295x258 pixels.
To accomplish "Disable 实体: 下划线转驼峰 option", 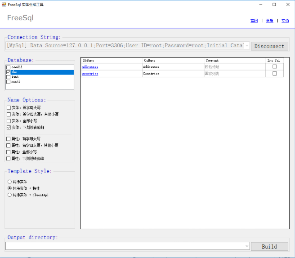I will 9,128.
